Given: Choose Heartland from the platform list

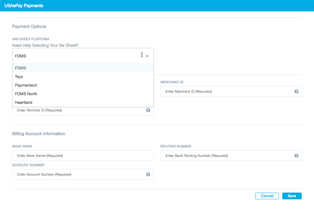Looking at the screenshot, I should pos(83,102).
